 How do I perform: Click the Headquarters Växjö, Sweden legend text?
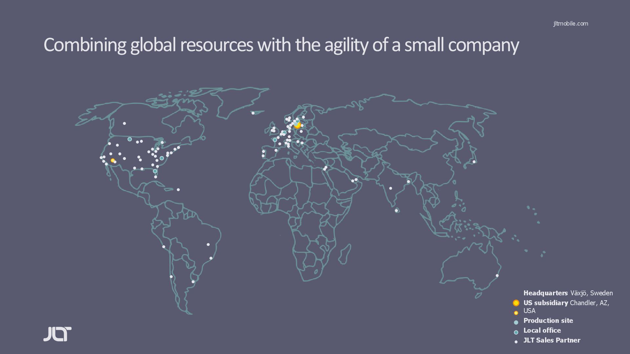(568, 293)
